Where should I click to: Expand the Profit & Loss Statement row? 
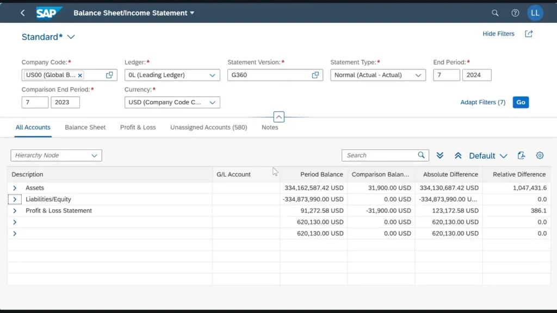pos(15,210)
